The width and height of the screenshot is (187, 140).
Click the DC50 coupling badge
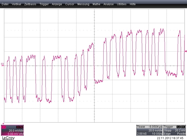point(20,127)
